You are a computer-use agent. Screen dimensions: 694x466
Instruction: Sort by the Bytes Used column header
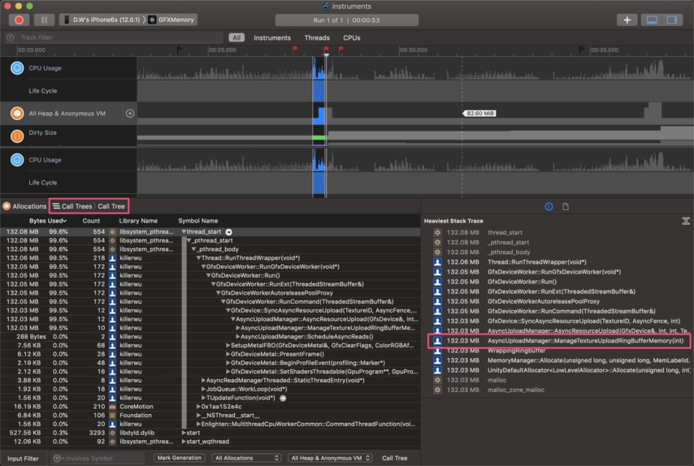coord(48,221)
